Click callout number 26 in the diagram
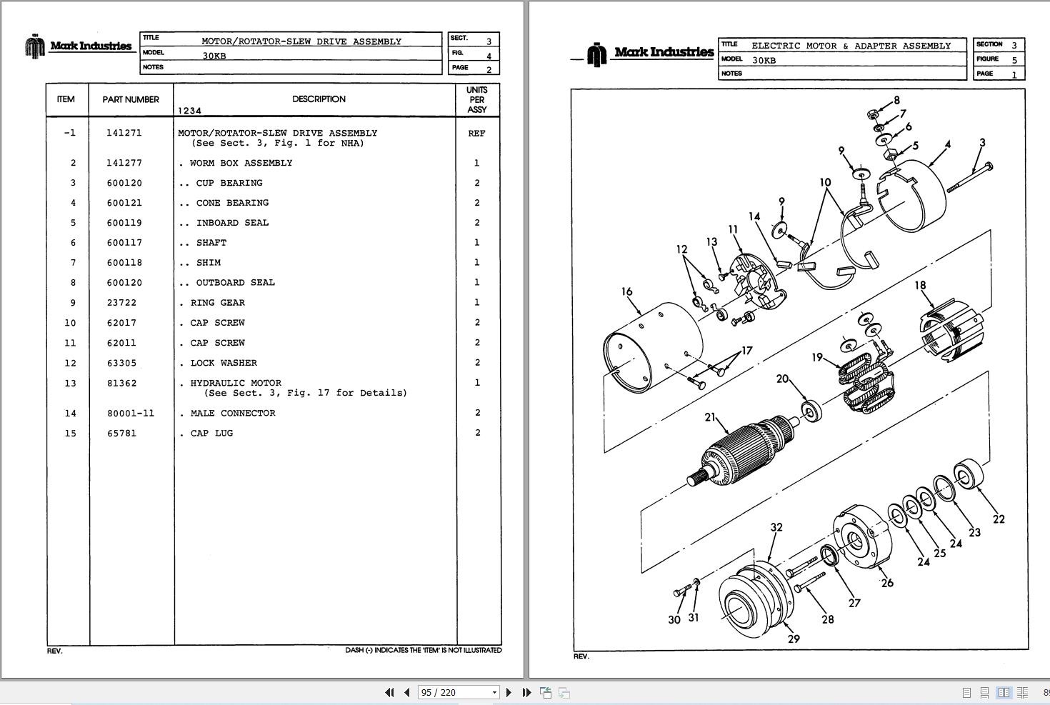Image resolution: width=1050 pixels, height=705 pixels. click(887, 583)
